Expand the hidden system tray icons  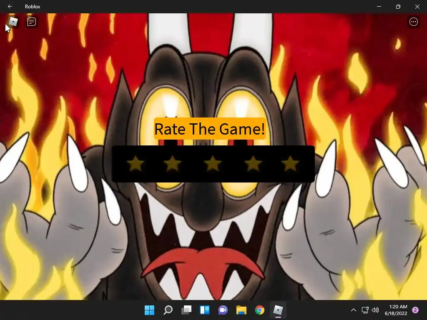354,310
